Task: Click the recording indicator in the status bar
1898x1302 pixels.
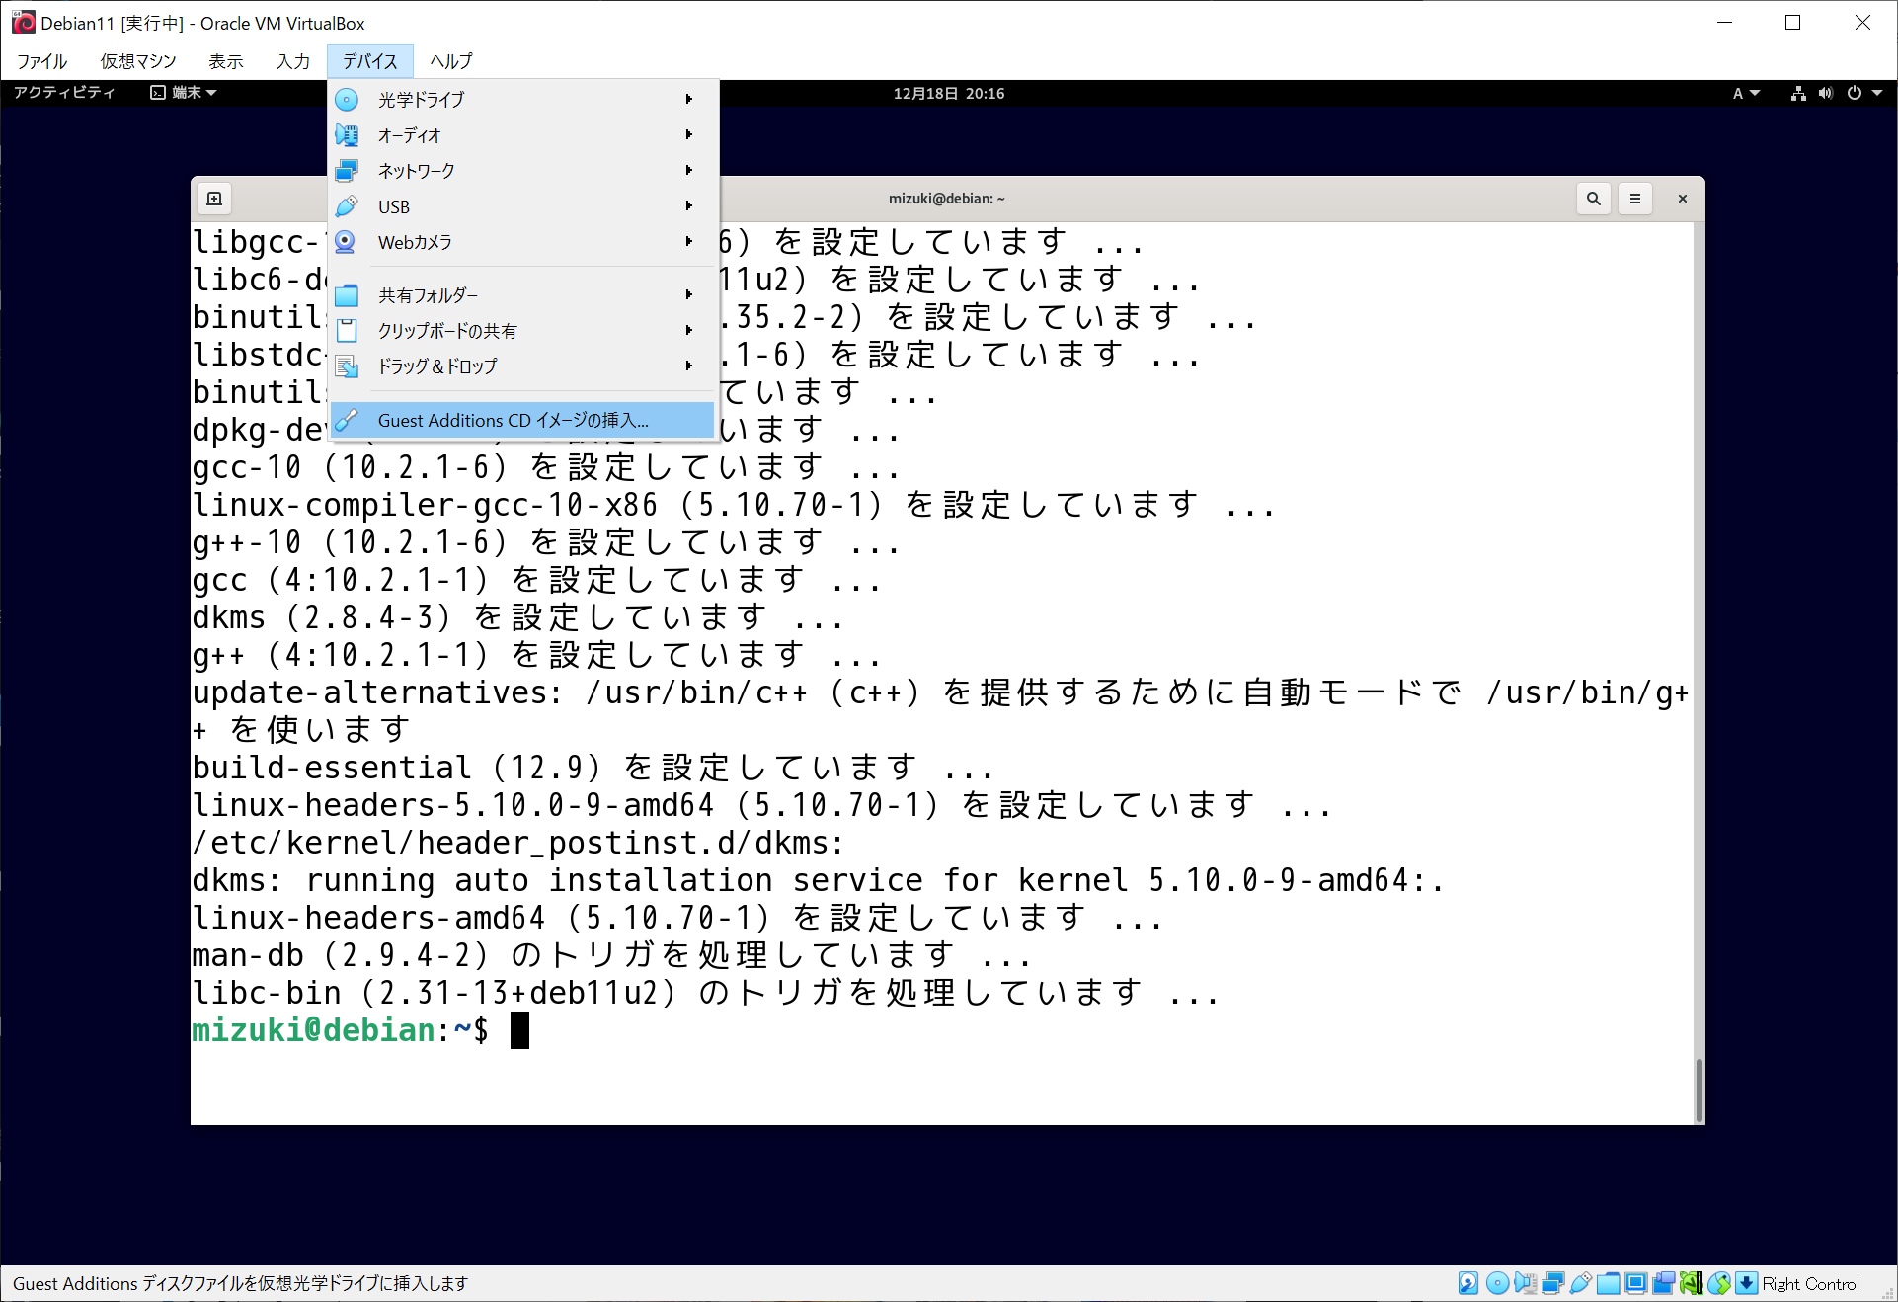Action: 1663,1283
